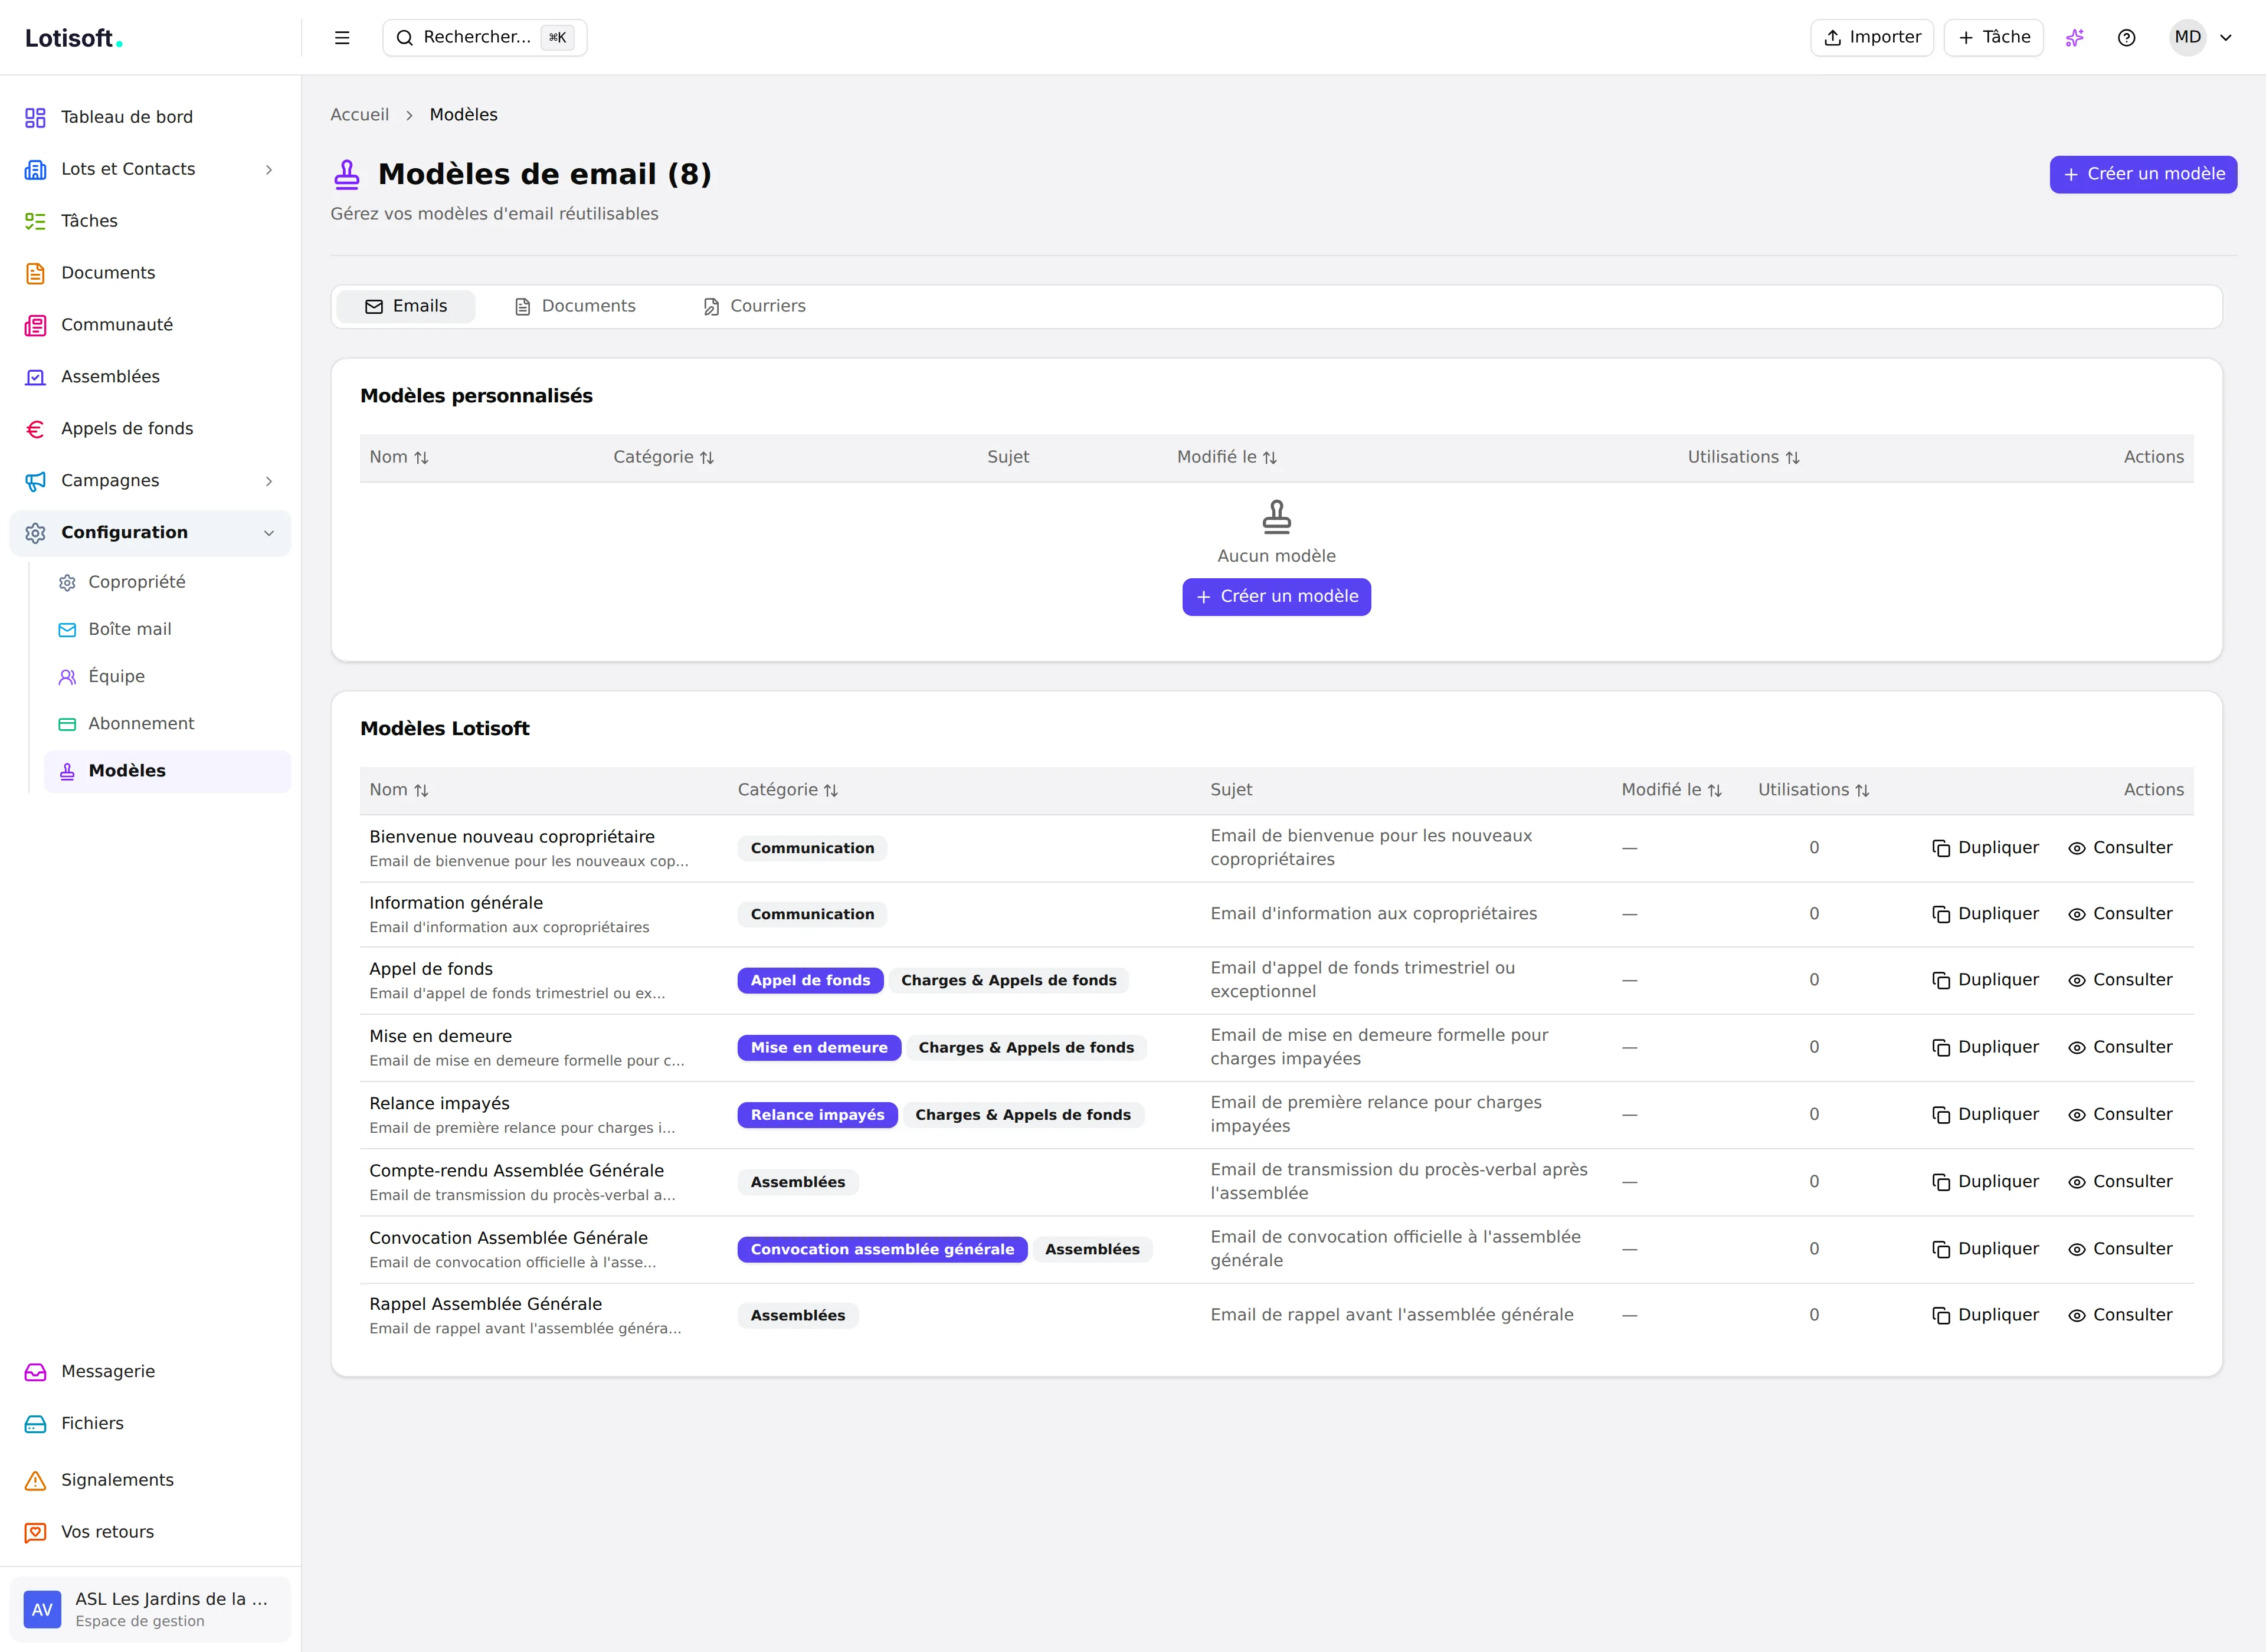Go to the Accueil breadcrumb link

point(360,115)
